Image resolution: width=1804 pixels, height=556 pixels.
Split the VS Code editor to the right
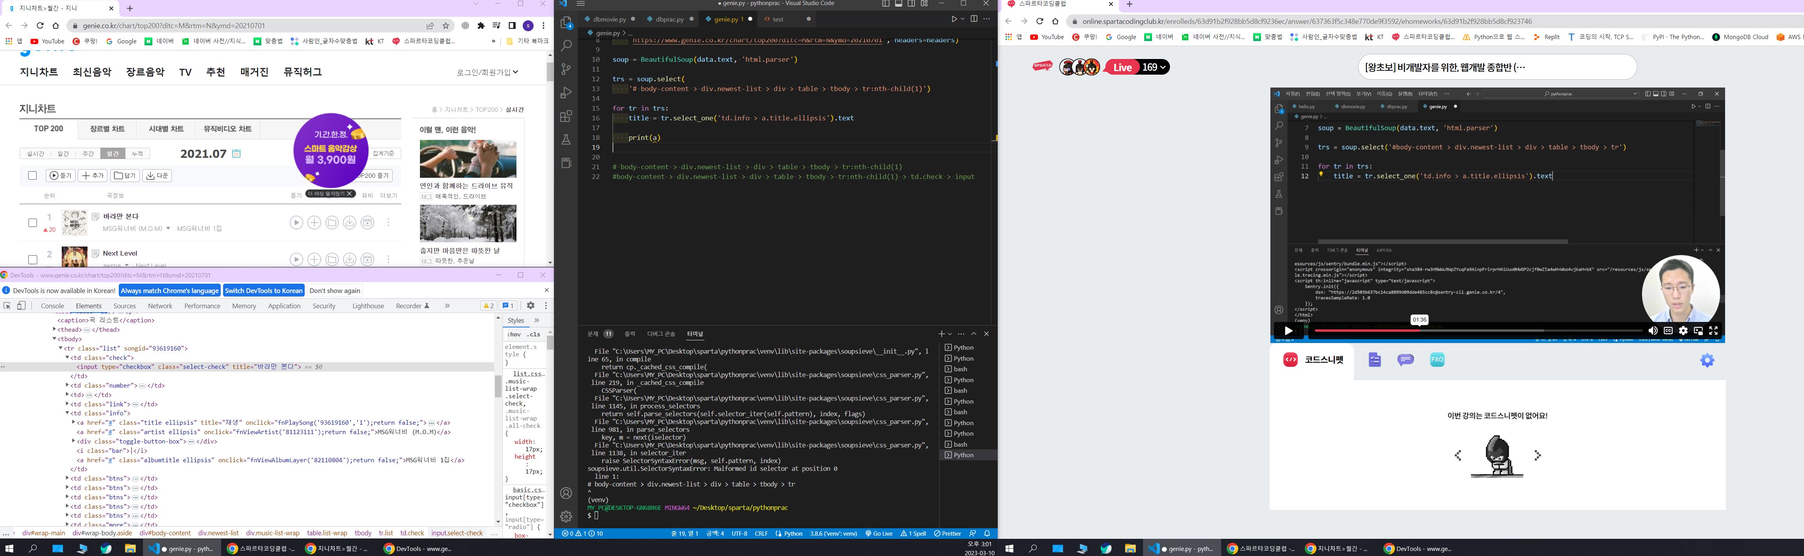(974, 19)
